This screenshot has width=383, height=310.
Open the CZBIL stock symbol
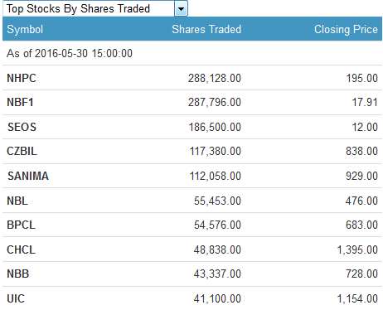pyautogui.click(x=22, y=151)
